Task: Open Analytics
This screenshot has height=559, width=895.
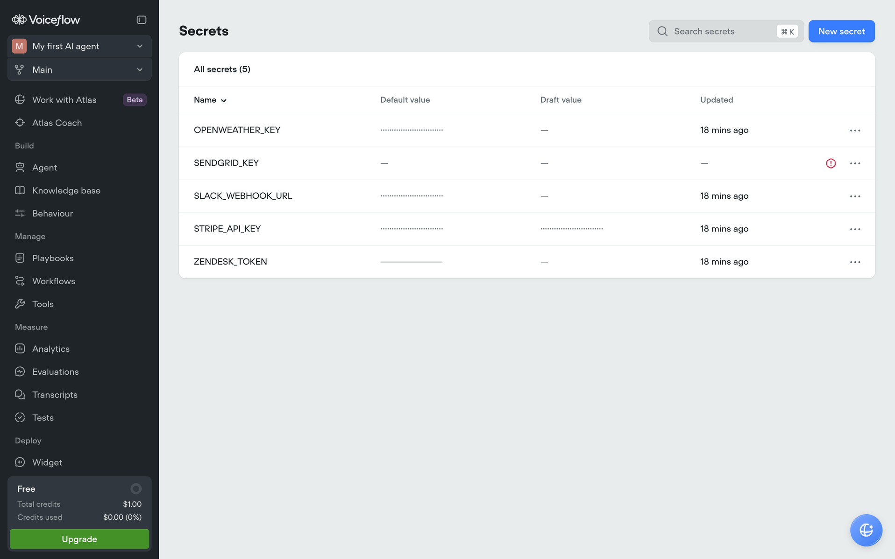Action: (79, 348)
